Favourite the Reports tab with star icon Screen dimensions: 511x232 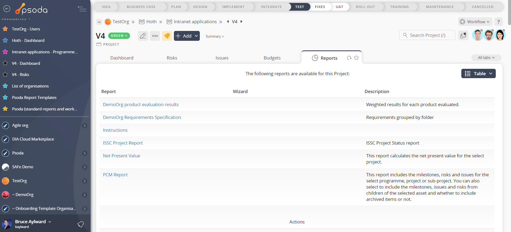(356, 58)
